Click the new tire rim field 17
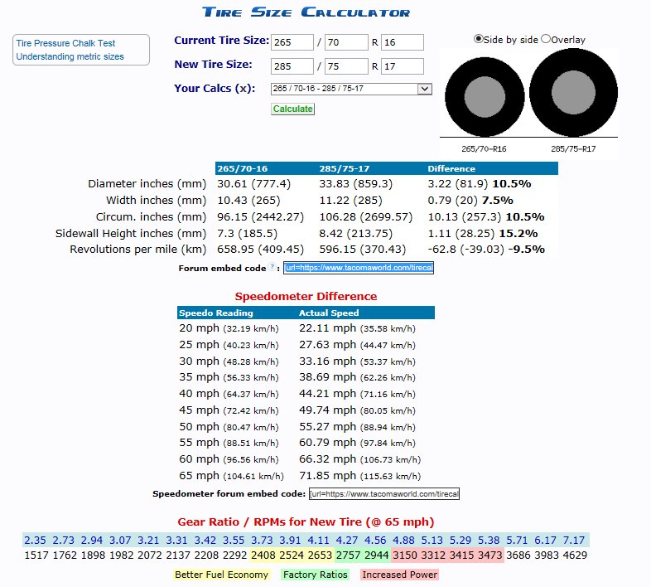This screenshot has width=651, height=587. click(x=403, y=66)
